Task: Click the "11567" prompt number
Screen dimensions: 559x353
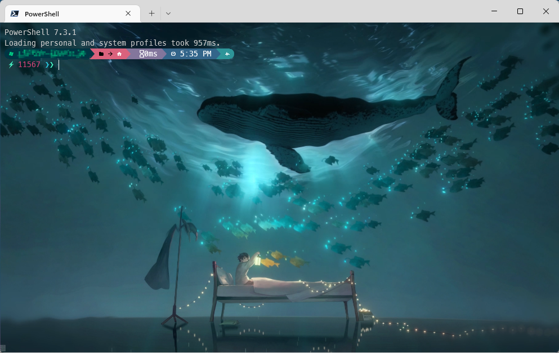Action: [29, 65]
